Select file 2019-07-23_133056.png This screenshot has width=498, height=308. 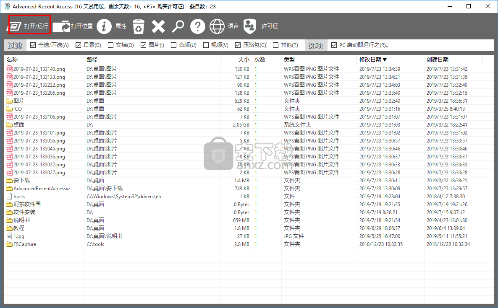tap(39, 141)
